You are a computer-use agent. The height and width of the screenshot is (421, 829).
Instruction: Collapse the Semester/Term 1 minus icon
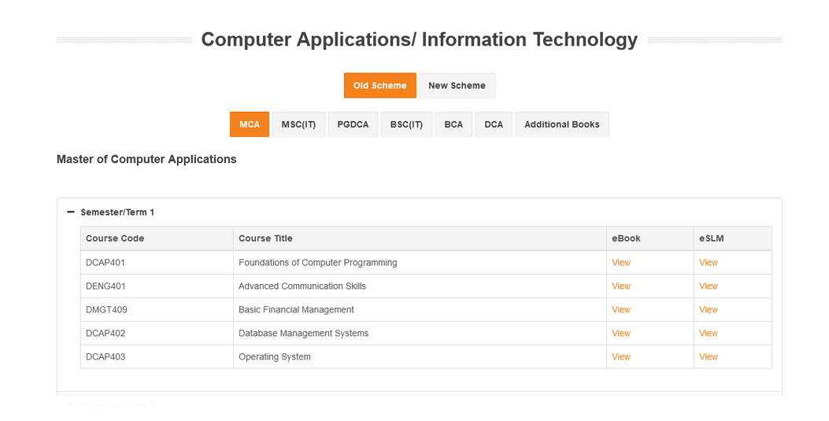pyautogui.click(x=71, y=212)
